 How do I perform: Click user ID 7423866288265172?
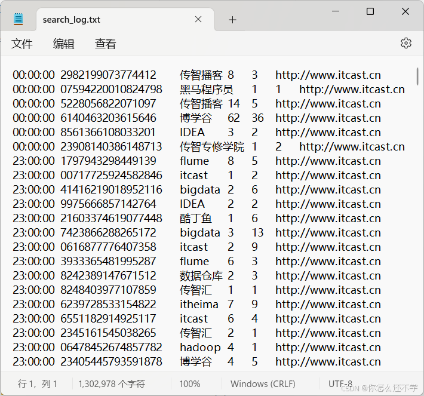(108, 232)
